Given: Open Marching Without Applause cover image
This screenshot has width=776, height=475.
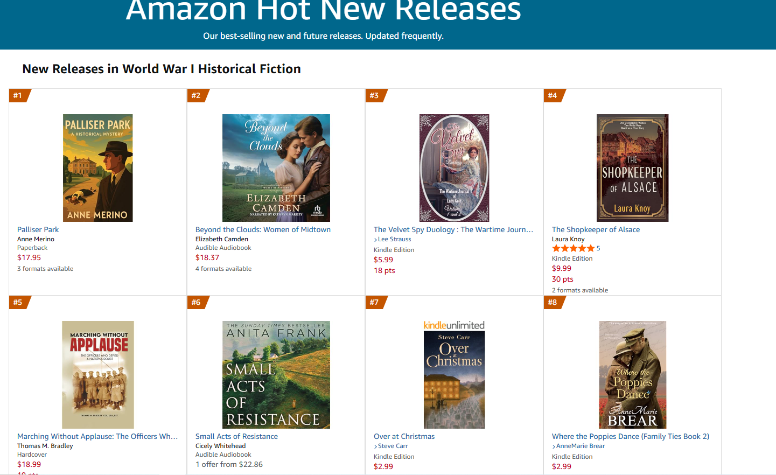Looking at the screenshot, I should [x=97, y=374].
